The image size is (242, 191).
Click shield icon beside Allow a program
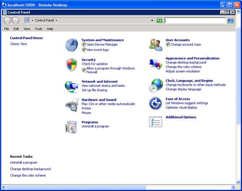[x=84, y=70]
